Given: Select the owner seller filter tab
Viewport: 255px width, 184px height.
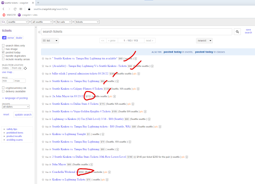Looking at the screenshot, I should pos(10,38).
